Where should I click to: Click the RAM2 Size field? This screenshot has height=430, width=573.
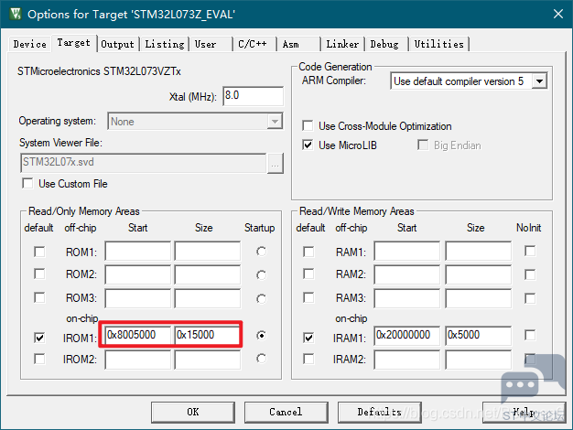pos(479,274)
